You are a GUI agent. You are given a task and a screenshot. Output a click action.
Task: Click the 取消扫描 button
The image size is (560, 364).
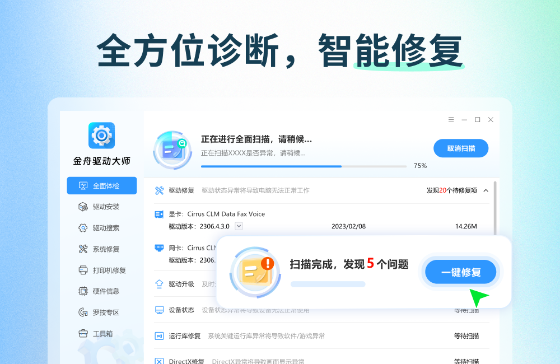click(460, 148)
